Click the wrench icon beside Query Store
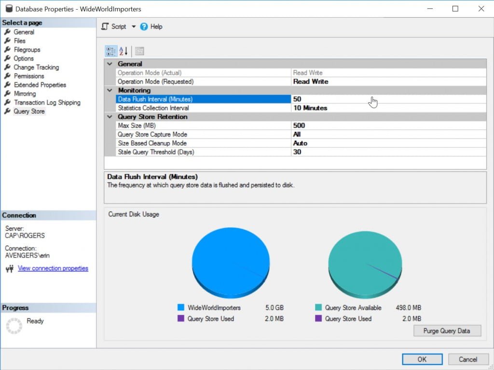This screenshot has width=494, height=370. pos(7,111)
